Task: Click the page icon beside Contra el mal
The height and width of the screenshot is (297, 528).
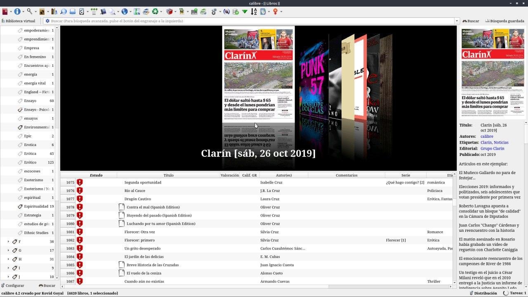Action: [x=122, y=207]
